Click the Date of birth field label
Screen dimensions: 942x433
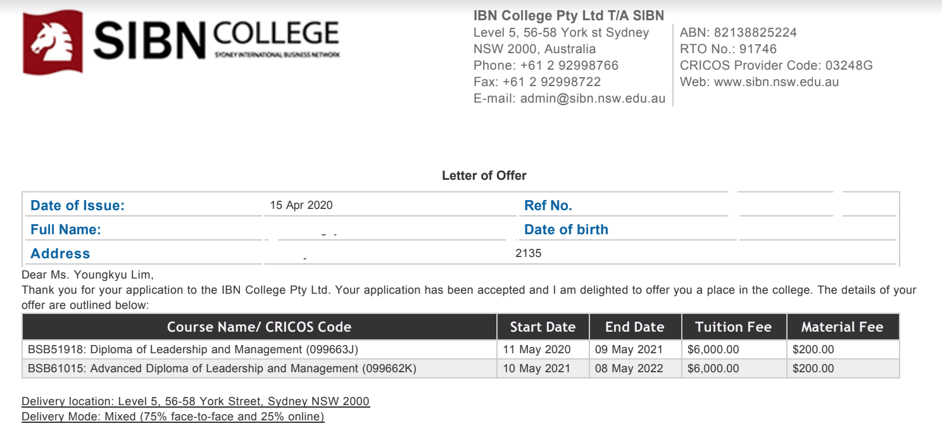[566, 229]
